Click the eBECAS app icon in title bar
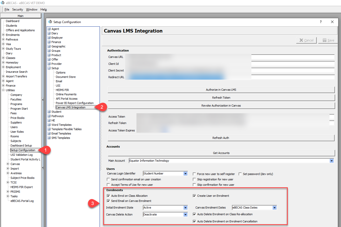Screen dimensions: 341x227 [3, 3]
